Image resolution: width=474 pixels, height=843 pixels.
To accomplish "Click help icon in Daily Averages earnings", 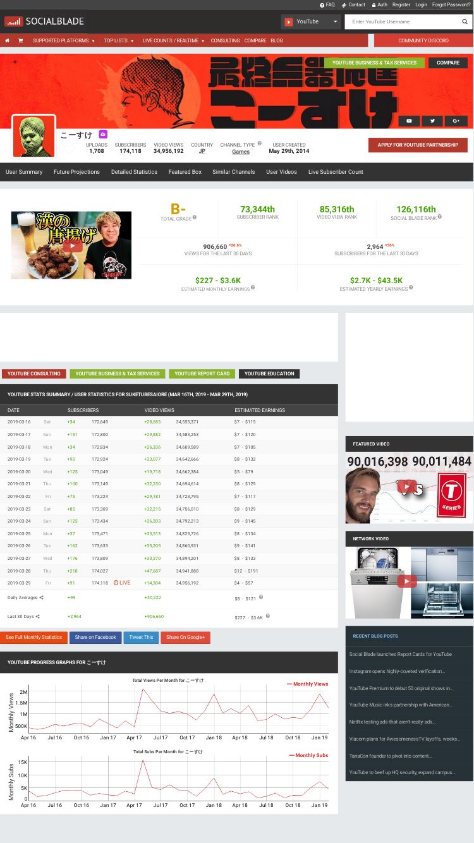I will (260, 597).
